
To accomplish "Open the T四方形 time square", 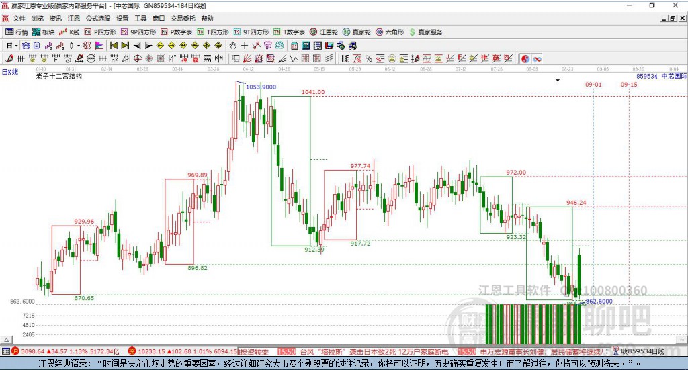I will click(213, 32).
